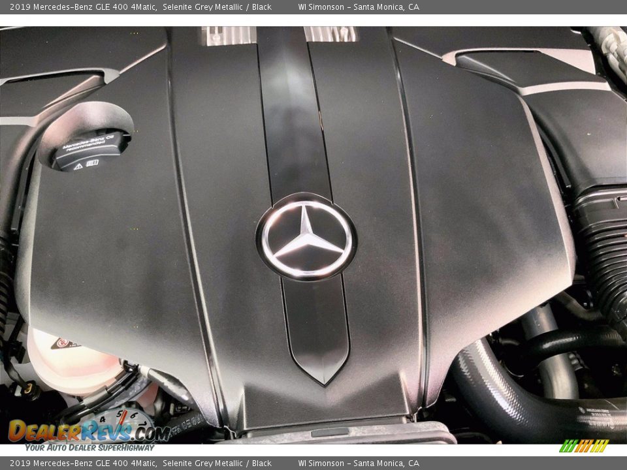Click the bottom caption "2019 Mercedes-Benz GLE 400 4Matic"
Screen dimensions: 627x470
(x=83, y=463)
